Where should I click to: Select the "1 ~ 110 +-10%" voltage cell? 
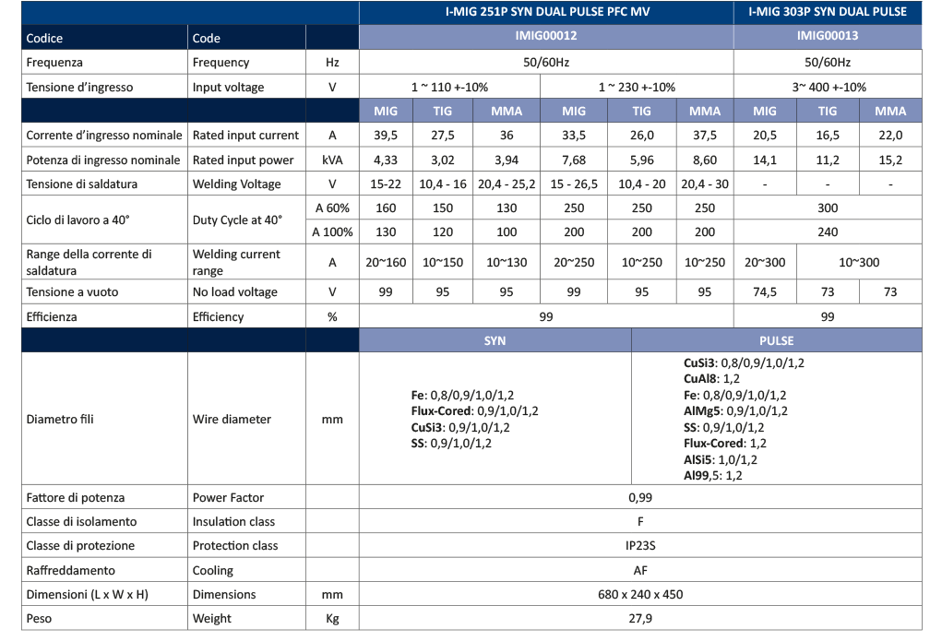click(449, 88)
